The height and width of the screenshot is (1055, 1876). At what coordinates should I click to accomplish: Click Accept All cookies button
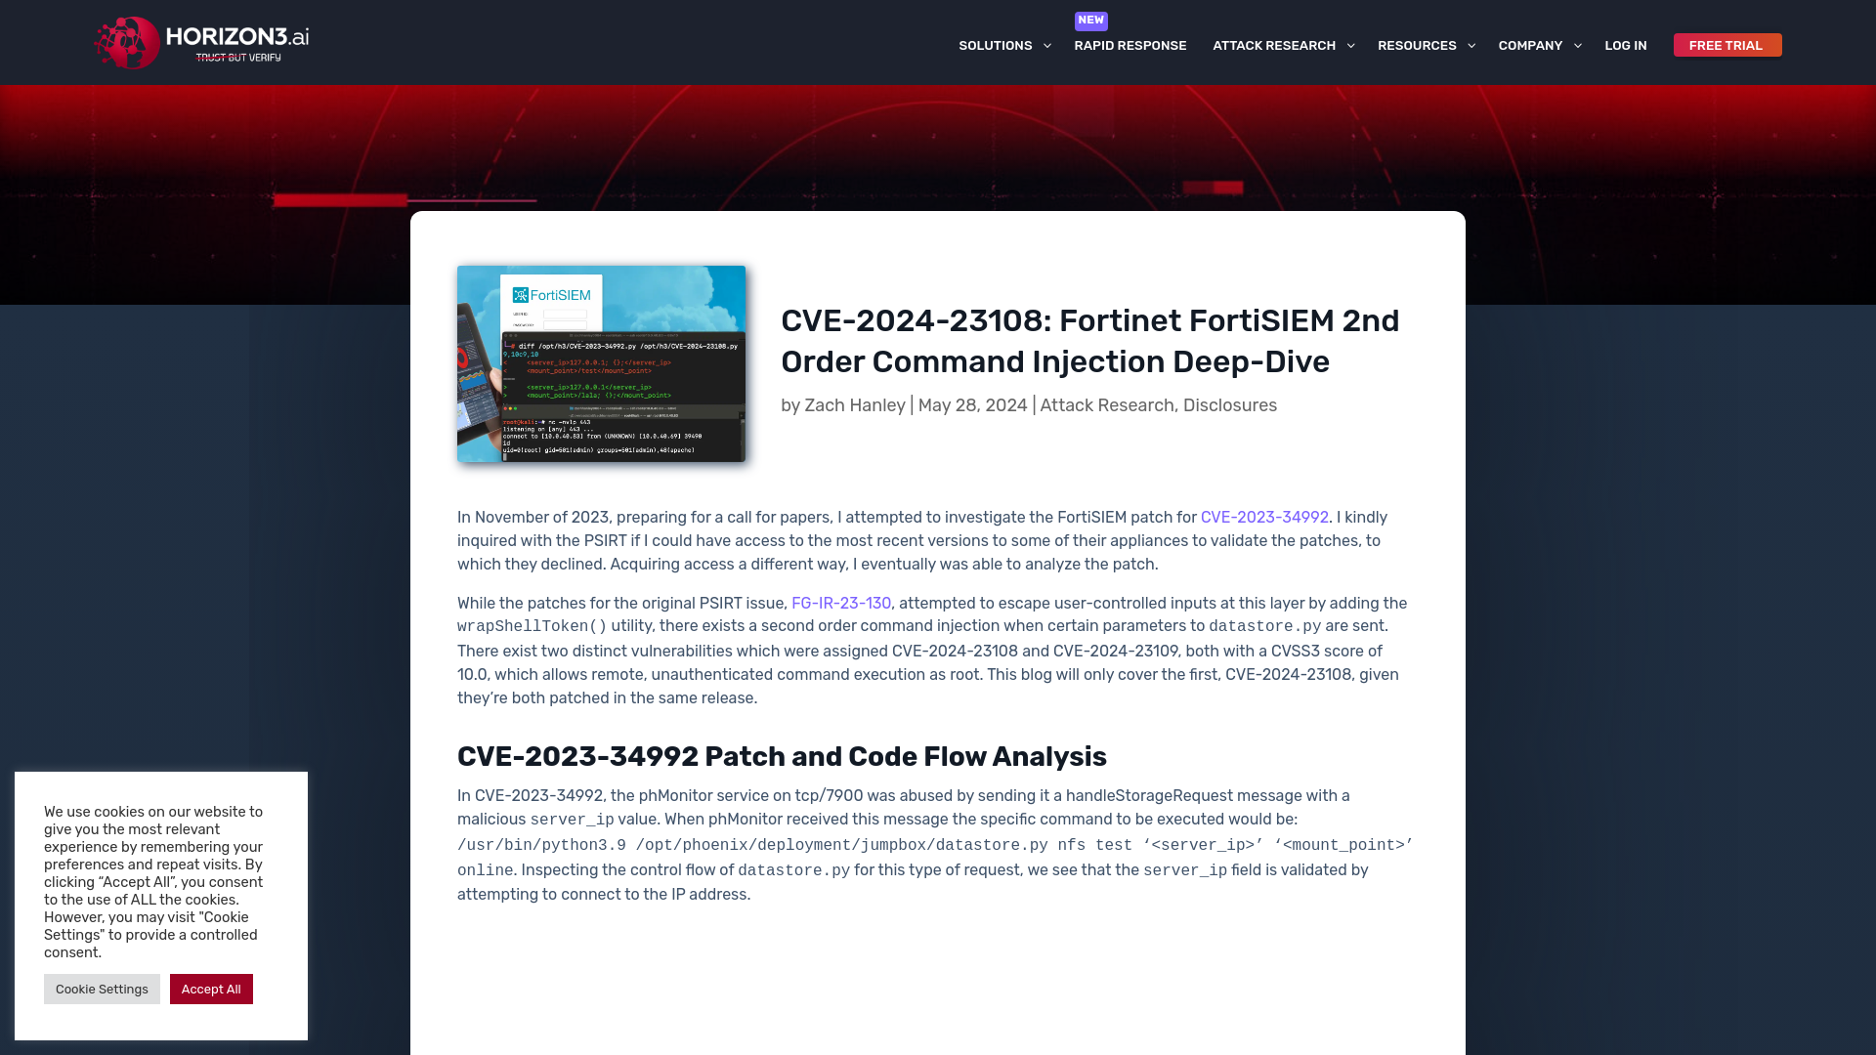[211, 988]
